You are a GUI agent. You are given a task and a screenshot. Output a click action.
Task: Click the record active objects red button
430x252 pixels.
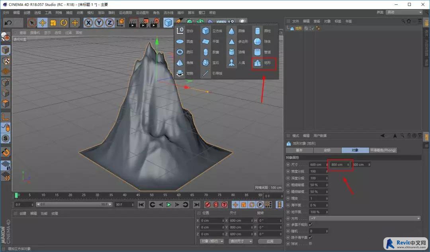(x=207, y=205)
